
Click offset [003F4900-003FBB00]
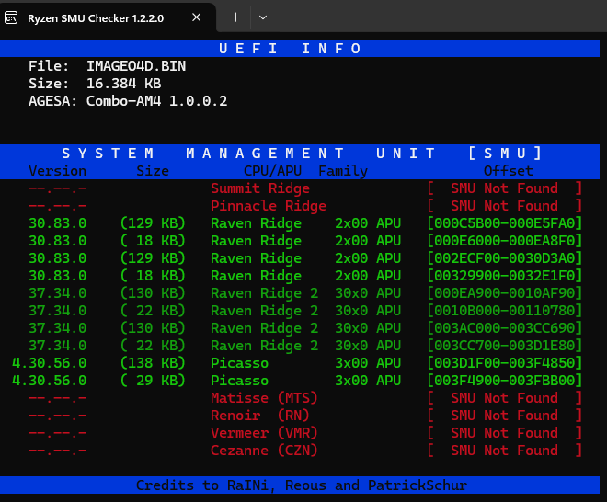[504, 381]
